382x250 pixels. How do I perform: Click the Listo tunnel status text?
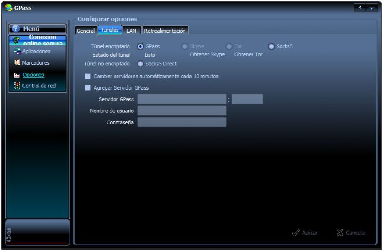pyautogui.click(x=150, y=55)
